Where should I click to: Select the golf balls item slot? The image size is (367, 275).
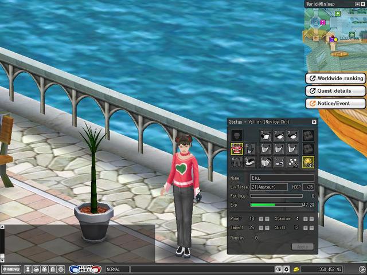[294, 162]
